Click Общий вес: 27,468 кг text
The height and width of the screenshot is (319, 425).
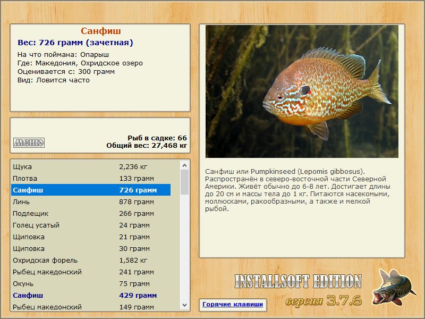coord(147,145)
